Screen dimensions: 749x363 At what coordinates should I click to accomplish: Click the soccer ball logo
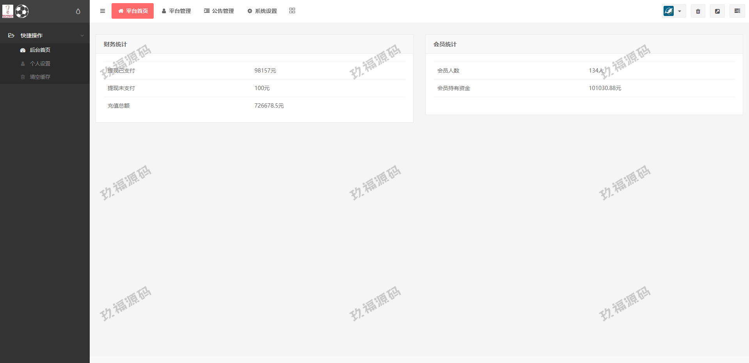pos(22,11)
